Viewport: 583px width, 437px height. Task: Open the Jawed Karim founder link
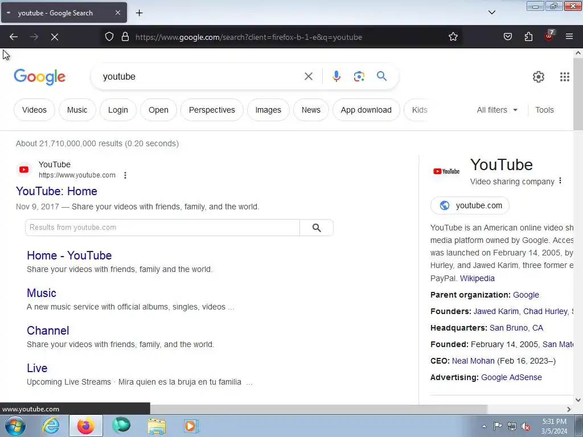pos(496,311)
